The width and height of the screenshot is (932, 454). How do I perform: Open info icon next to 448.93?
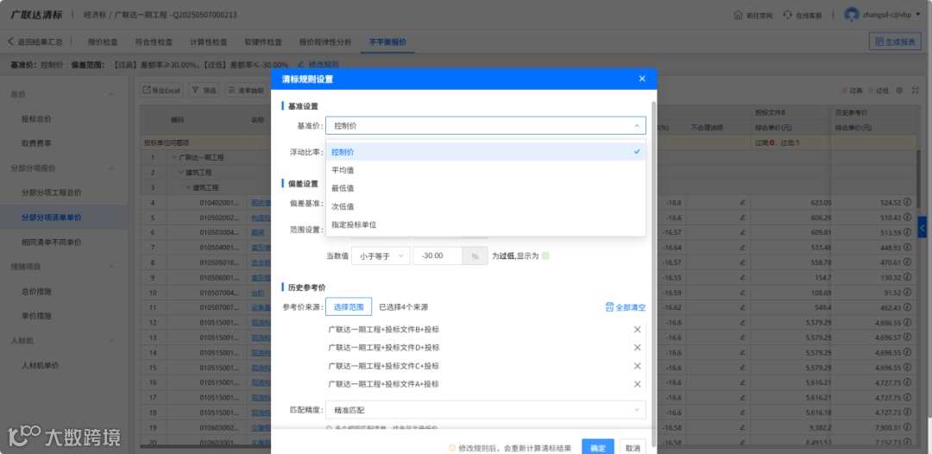(910, 247)
